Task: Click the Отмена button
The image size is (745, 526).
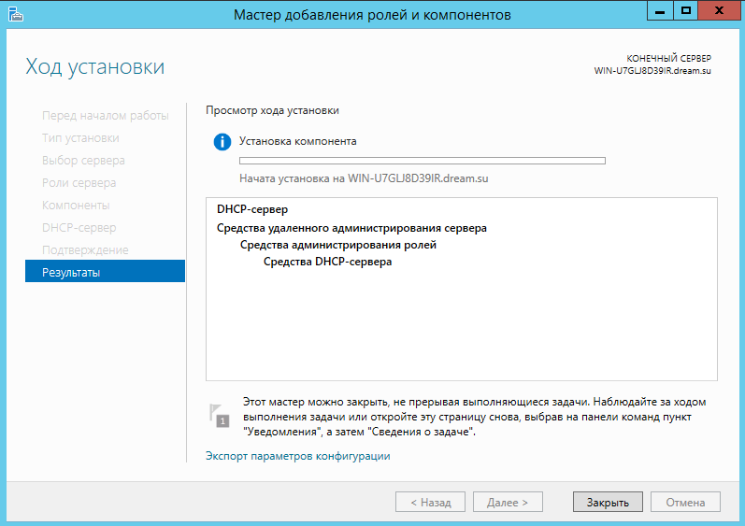Action: click(685, 502)
